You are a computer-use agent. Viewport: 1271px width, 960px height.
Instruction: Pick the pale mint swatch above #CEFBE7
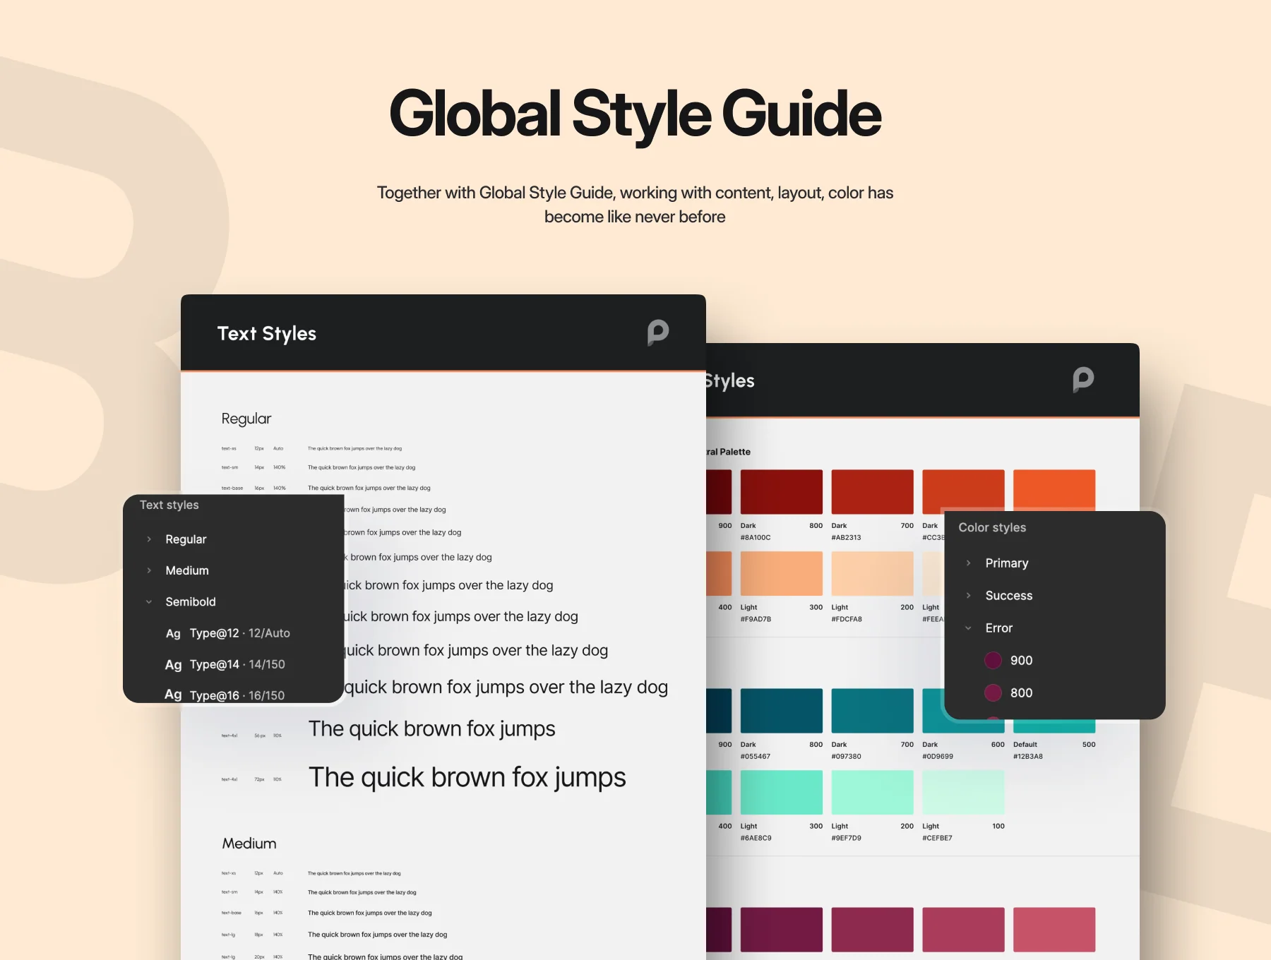point(963,792)
